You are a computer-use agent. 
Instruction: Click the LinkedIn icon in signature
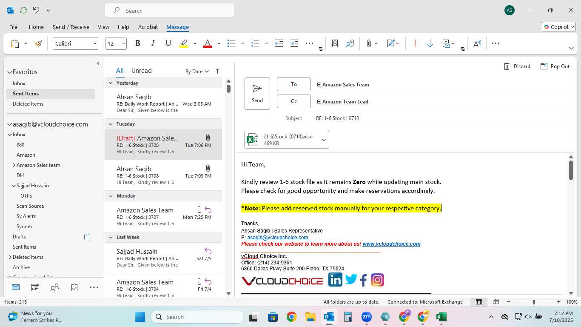coord(335,280)
